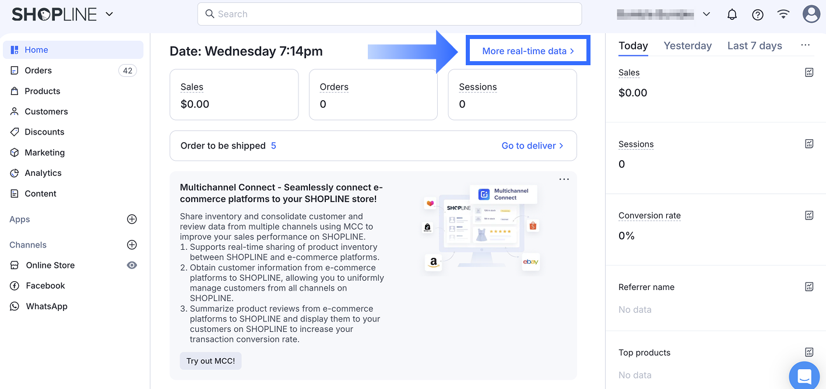Open the MCC card three-dot menu
Viewport: 826px width, 389px height.
(564, 179)
